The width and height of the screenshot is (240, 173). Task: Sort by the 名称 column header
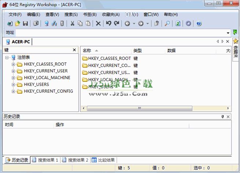[x=106, y=51]
